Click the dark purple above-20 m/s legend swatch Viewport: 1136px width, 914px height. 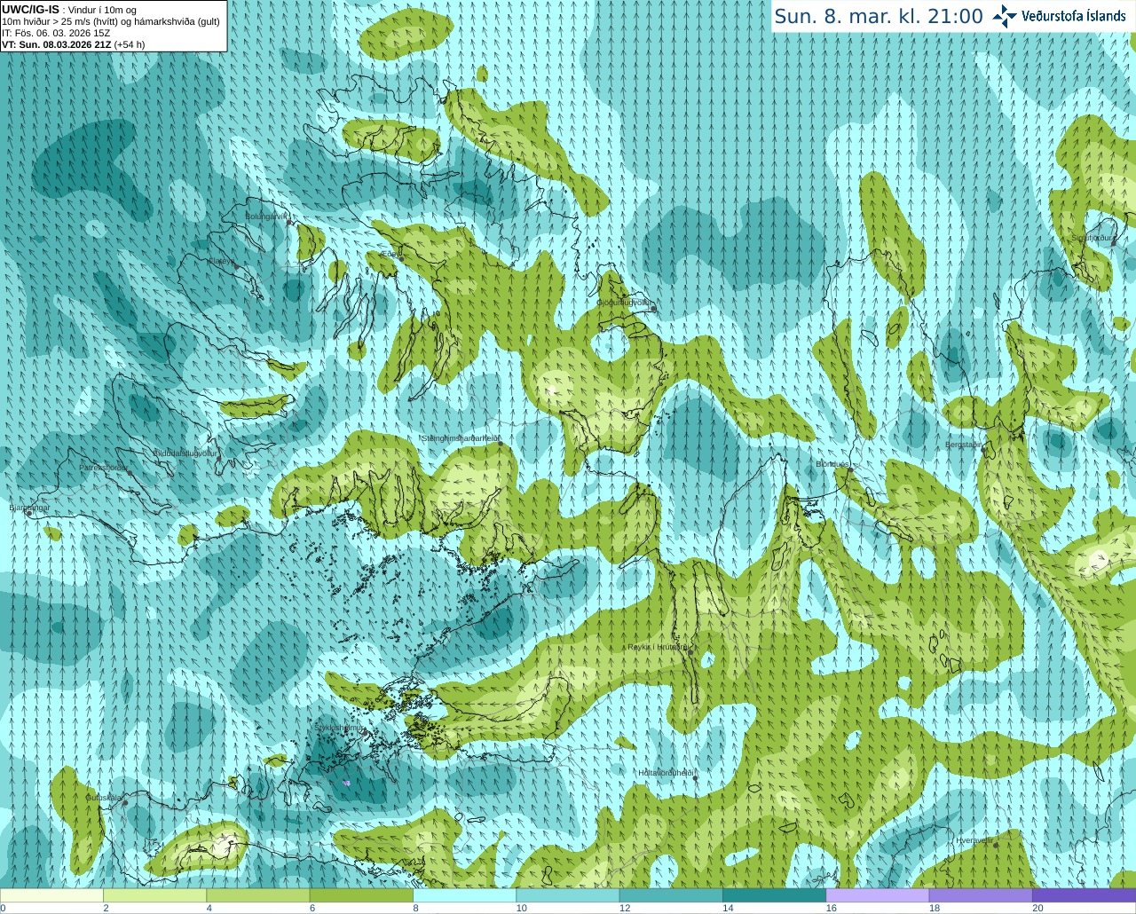1084,895
